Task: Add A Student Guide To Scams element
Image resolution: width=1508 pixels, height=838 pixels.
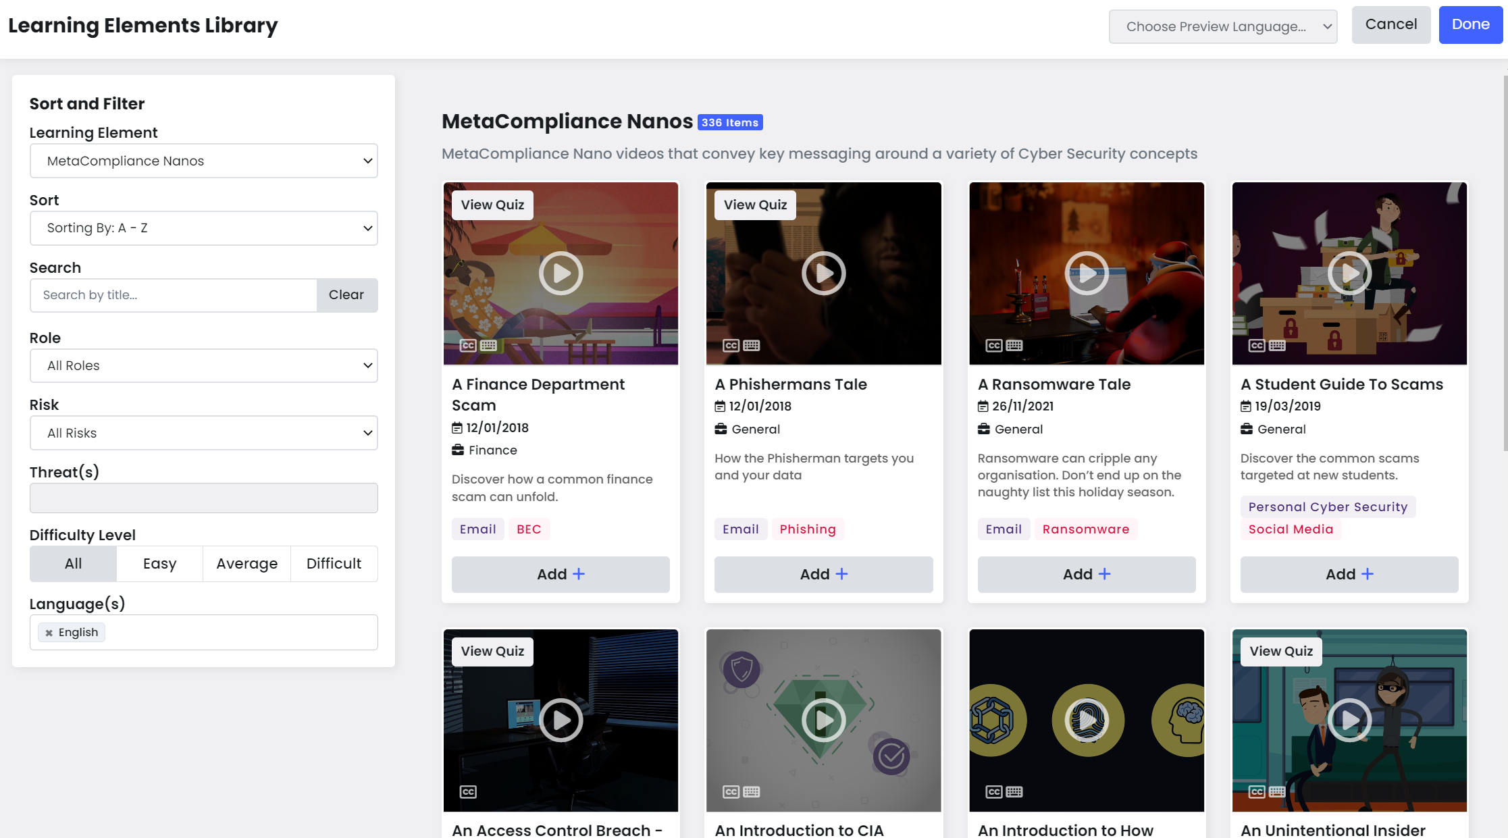Action: (x=1349, y=575)
